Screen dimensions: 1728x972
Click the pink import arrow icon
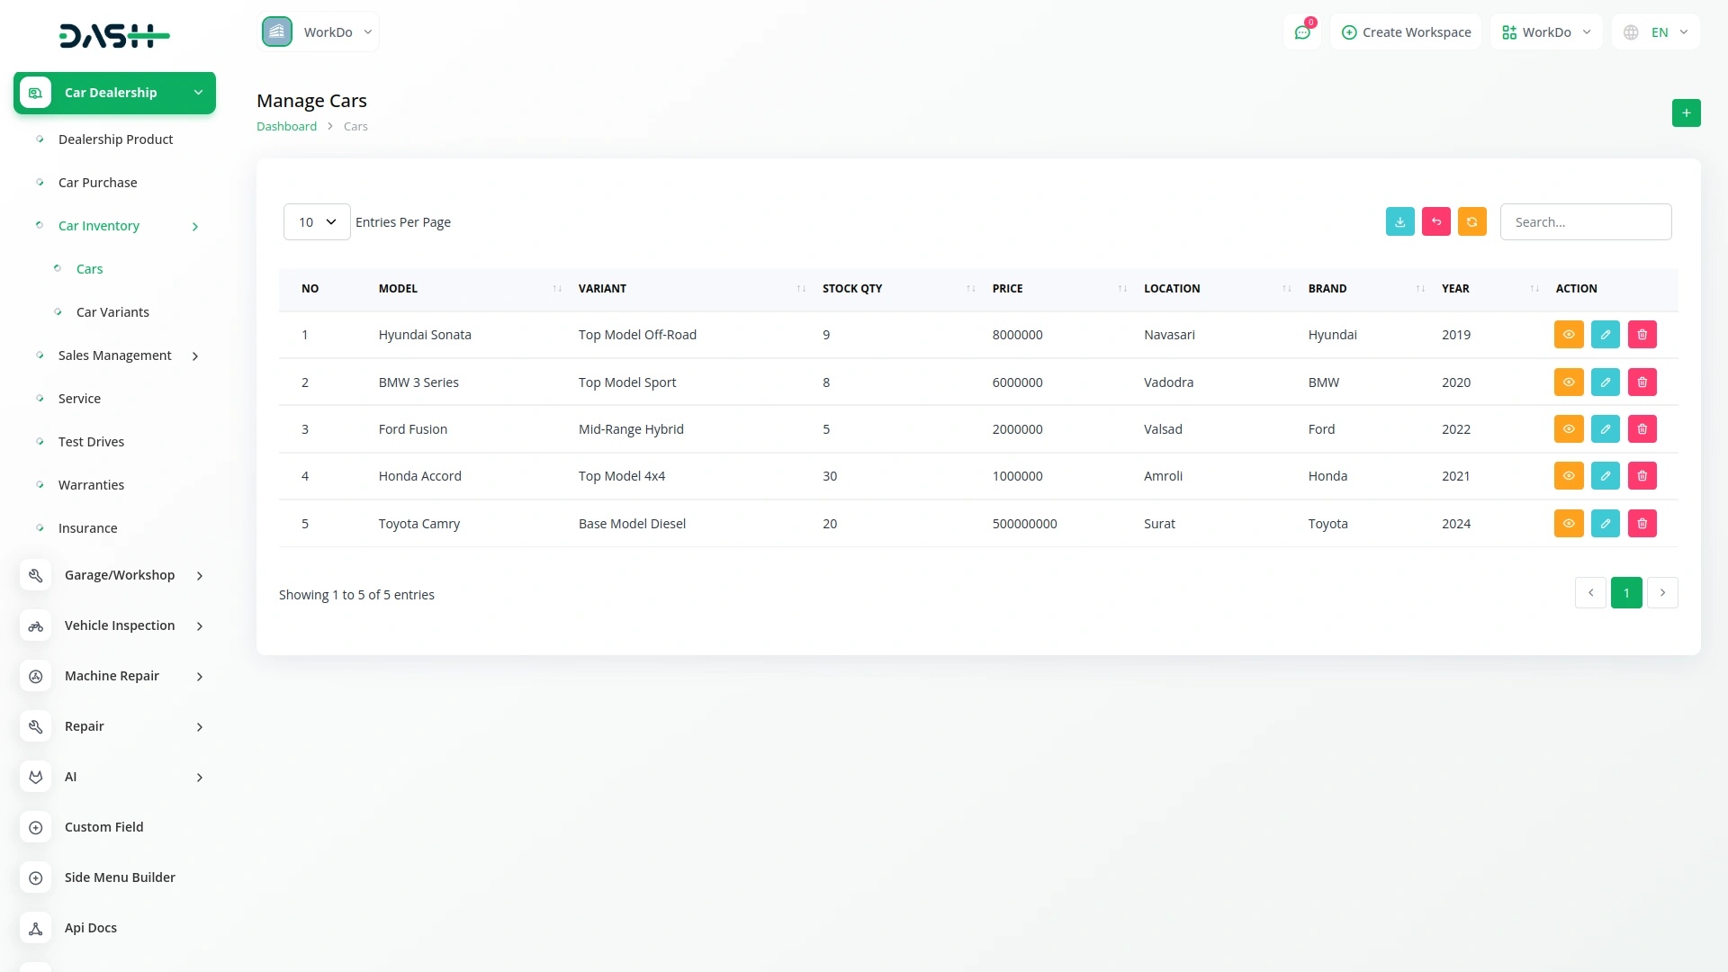click(1435, 221)
